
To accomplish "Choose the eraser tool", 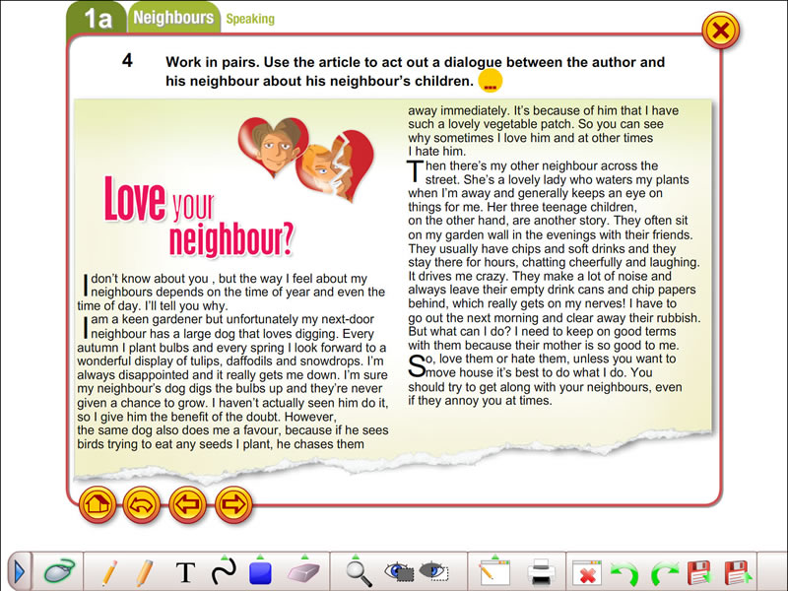I will pyautogui.click(x=299, y=571).
